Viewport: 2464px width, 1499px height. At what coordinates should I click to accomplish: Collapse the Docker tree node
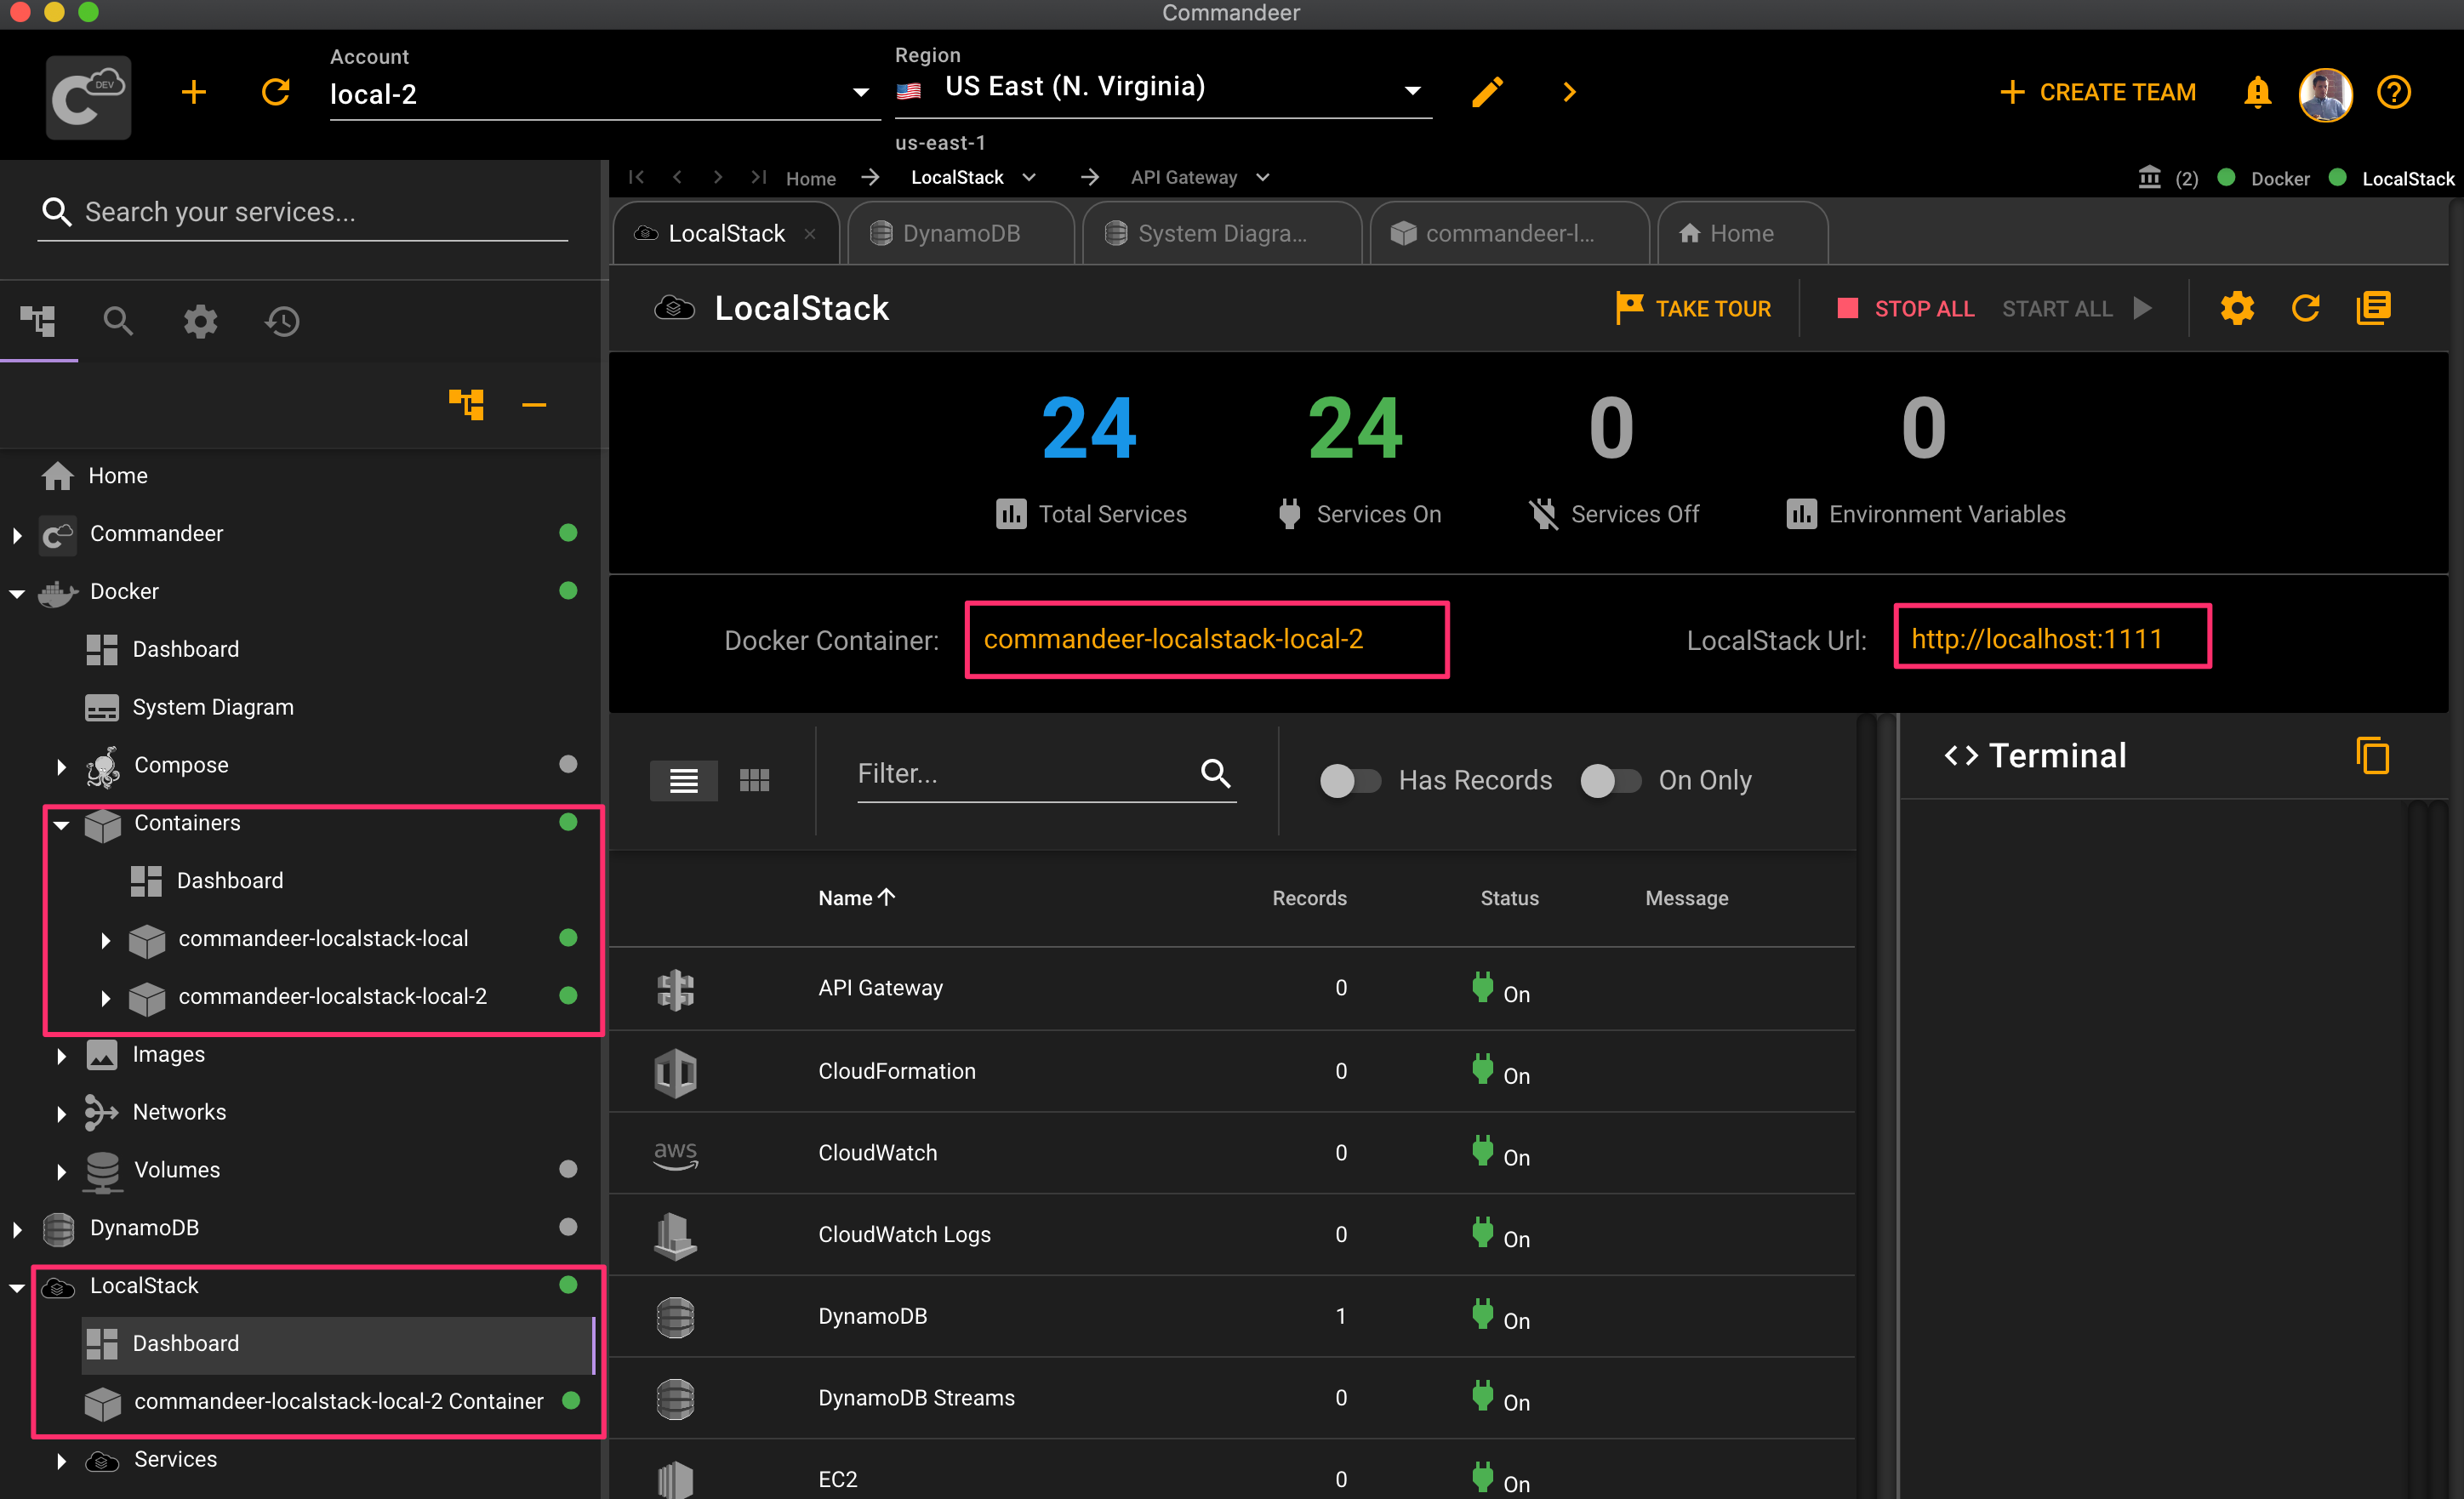[17, 593]
